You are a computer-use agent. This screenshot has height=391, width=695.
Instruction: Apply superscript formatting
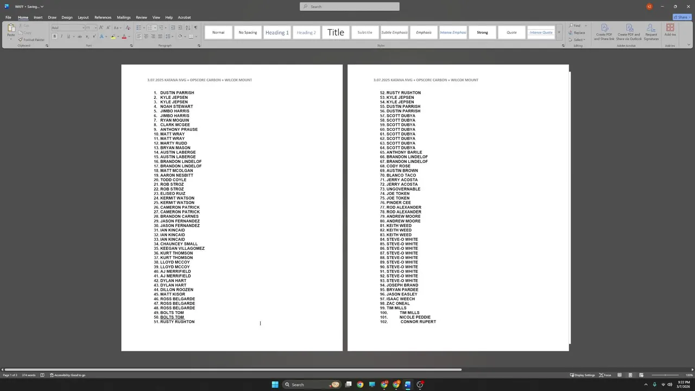click(93, 36)
